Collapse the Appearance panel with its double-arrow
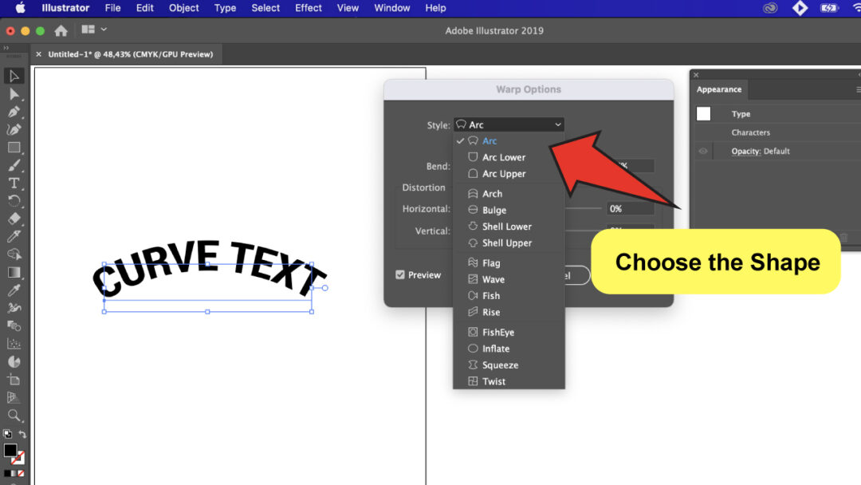The image size is (861, 485). [x=857, y=73]
